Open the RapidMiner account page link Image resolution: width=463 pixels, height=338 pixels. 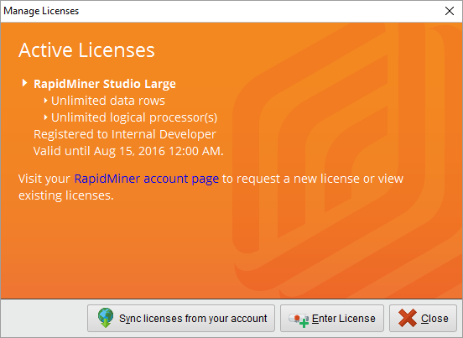tap(147, 179)
